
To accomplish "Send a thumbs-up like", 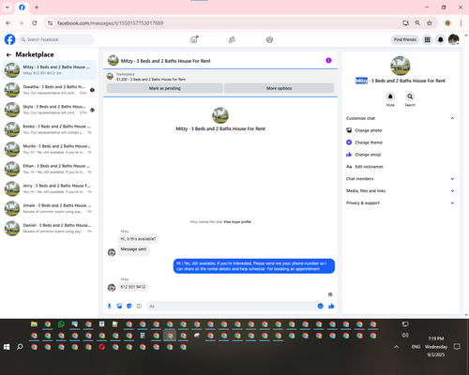I will click(331, 306).
